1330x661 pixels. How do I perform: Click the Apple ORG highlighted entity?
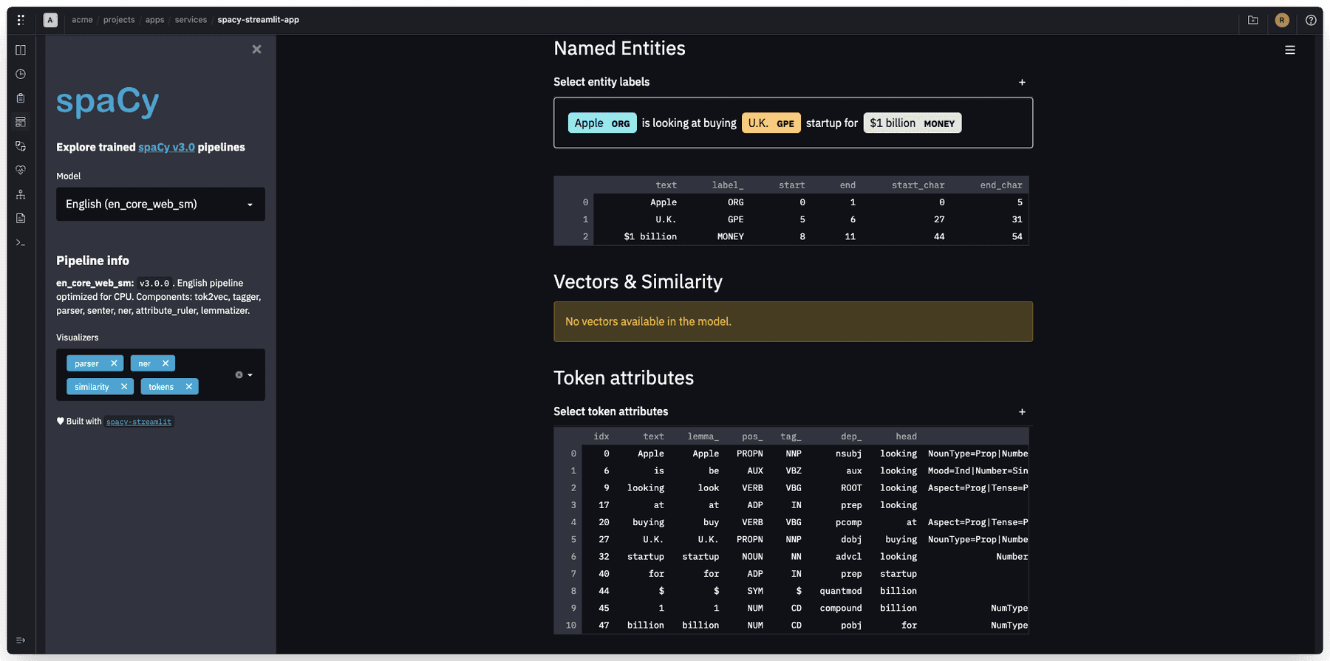click(601, 123)
